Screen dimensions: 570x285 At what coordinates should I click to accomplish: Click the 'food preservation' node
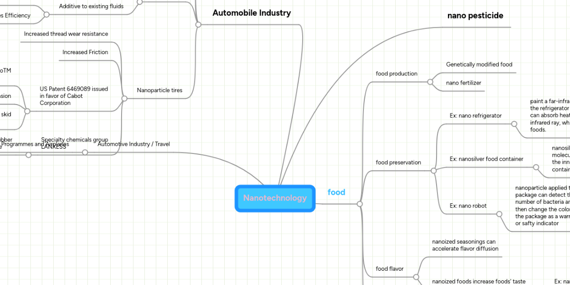398,162
